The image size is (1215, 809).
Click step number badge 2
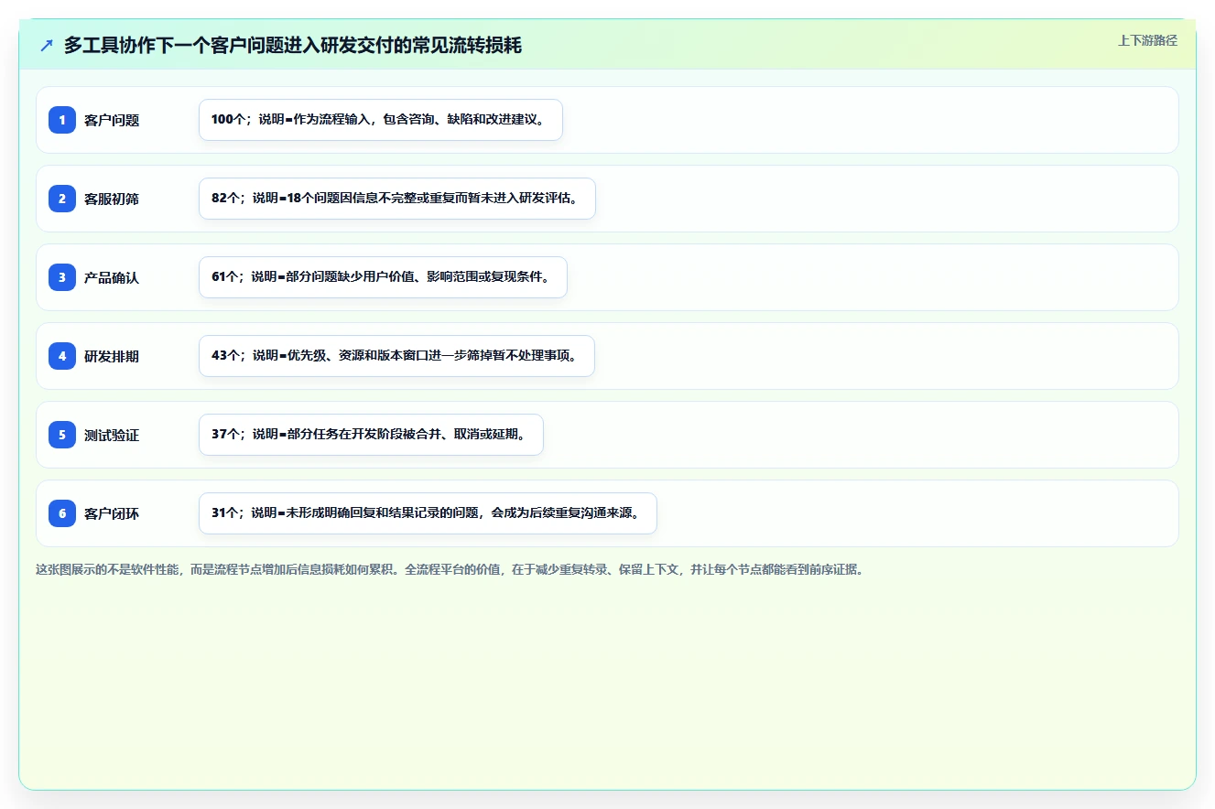click(62, 199)
